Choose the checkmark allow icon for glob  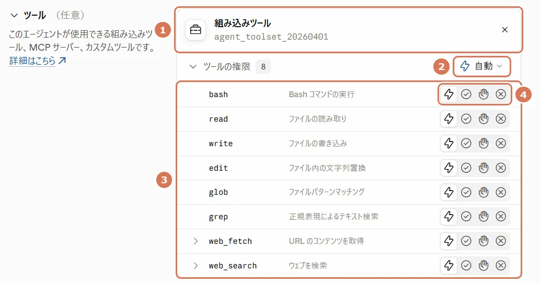466,192
